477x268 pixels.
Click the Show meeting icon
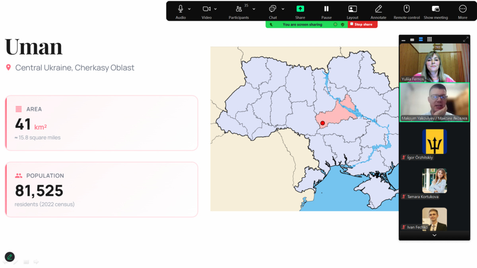436,9
